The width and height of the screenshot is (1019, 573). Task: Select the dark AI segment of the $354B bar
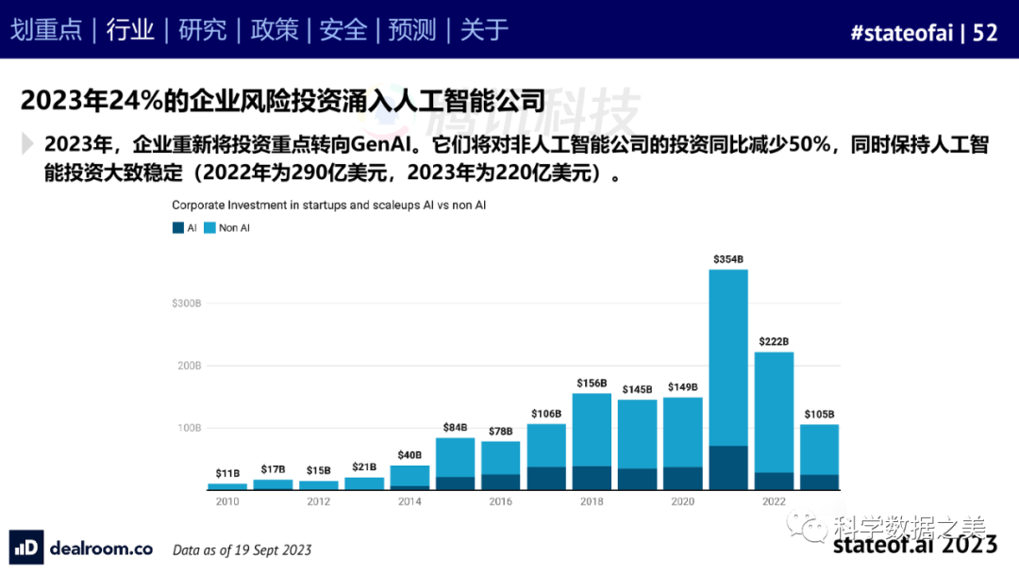click(x=728, y=467)
